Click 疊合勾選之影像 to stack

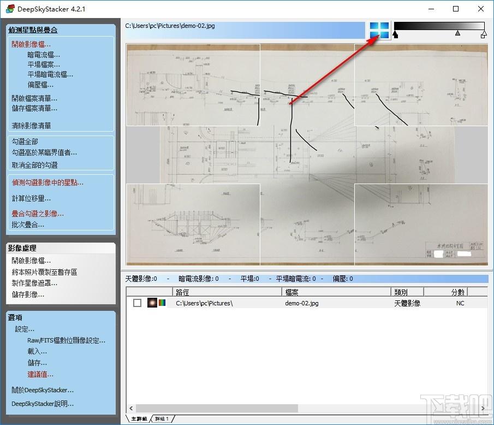tap(38, 214)
